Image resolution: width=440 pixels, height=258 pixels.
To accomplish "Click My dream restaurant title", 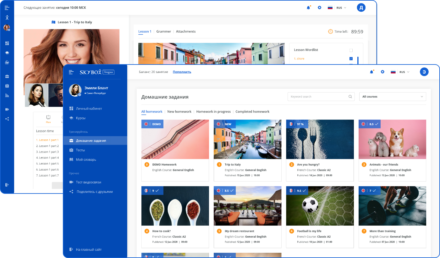I will point(239,231).
